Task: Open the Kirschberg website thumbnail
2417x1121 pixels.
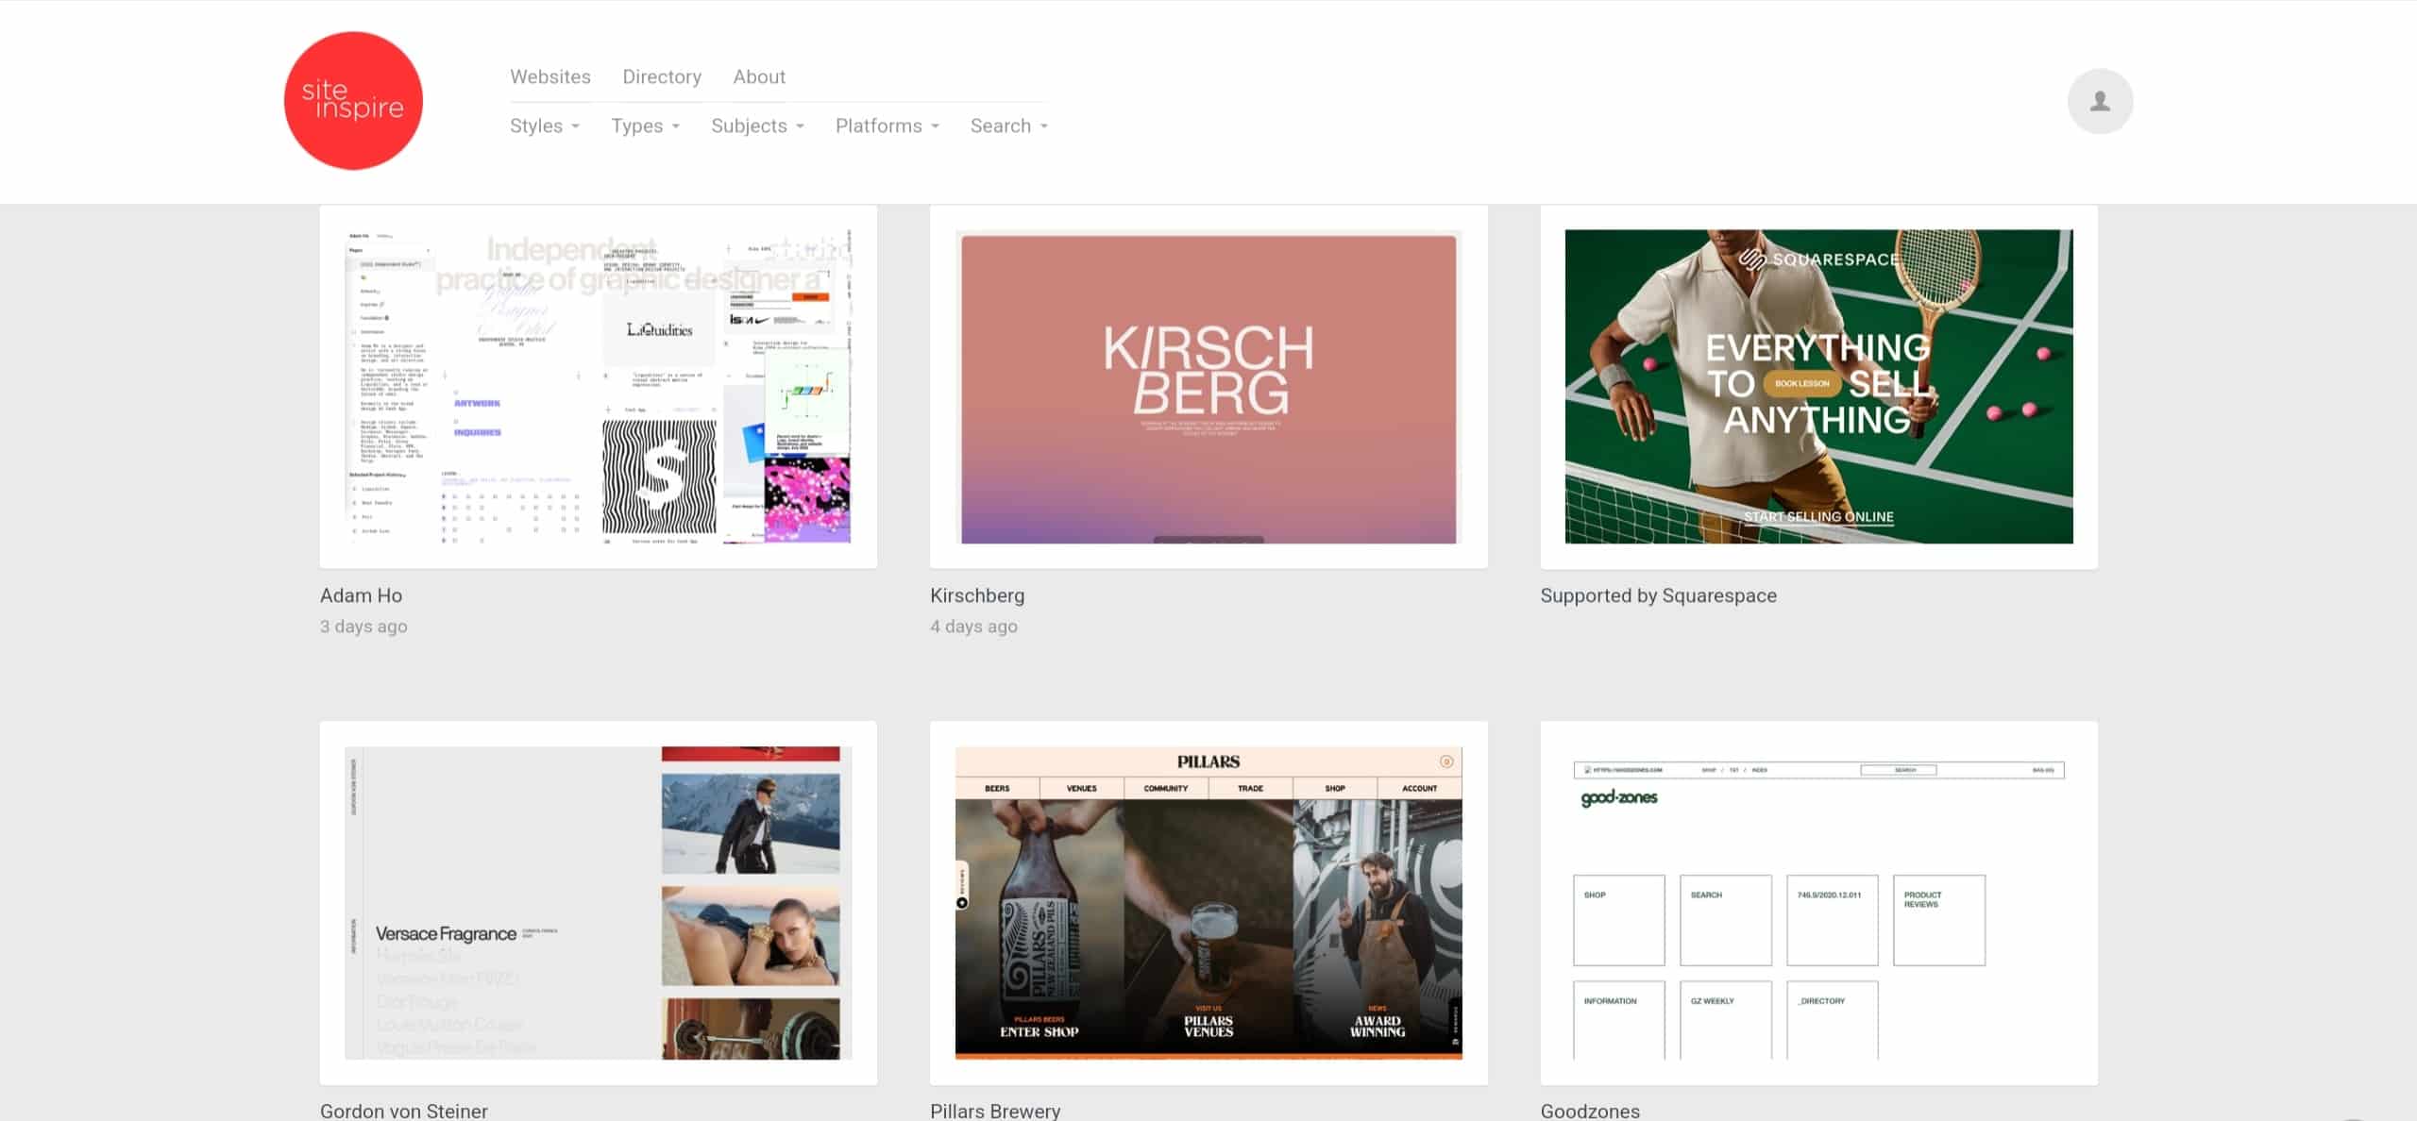Action: pos(1208,386)
